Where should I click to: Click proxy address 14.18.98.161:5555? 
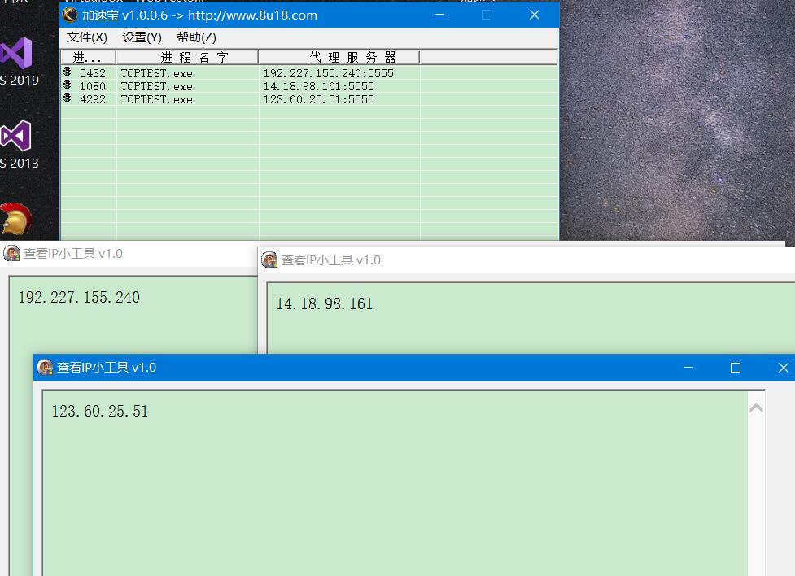point(318,87)
